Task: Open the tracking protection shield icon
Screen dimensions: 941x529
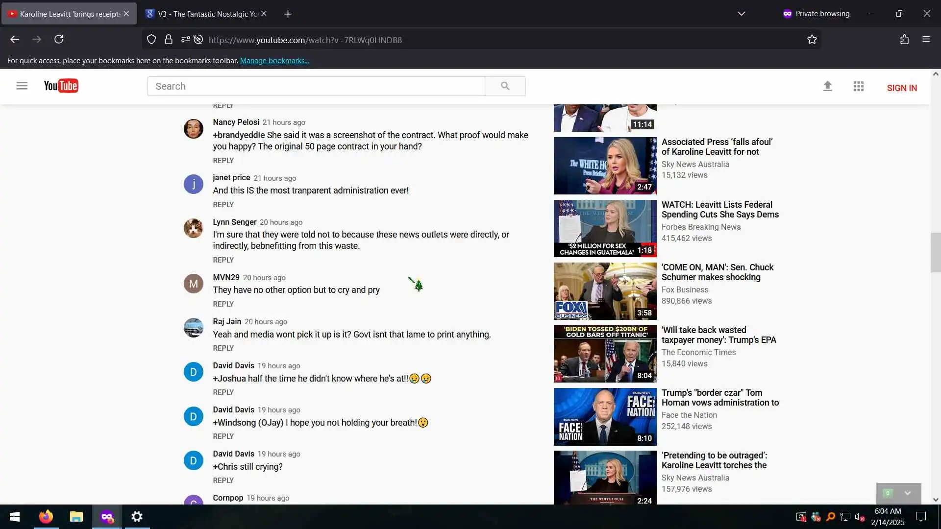Action: (151, 40)
